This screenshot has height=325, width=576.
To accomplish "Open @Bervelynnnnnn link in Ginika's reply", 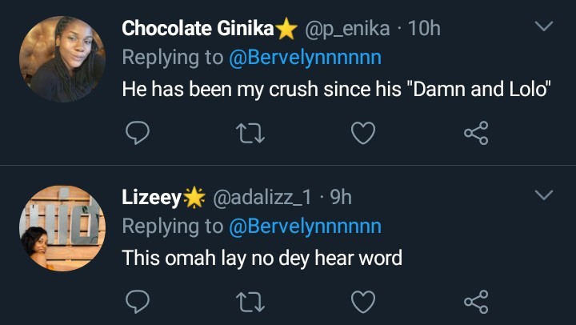I will 306,58.
